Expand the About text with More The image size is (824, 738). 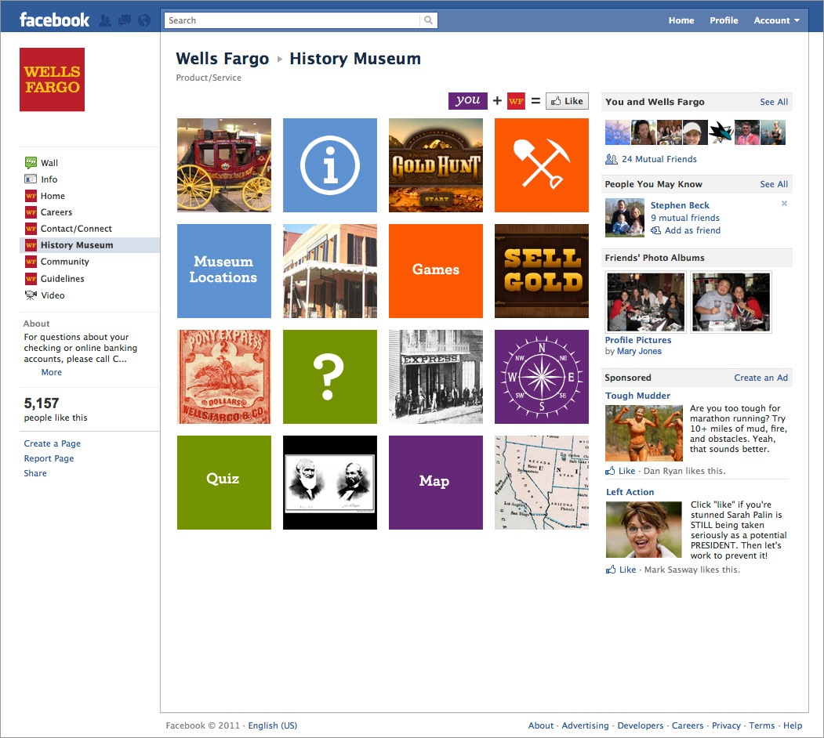coord(52,372)
